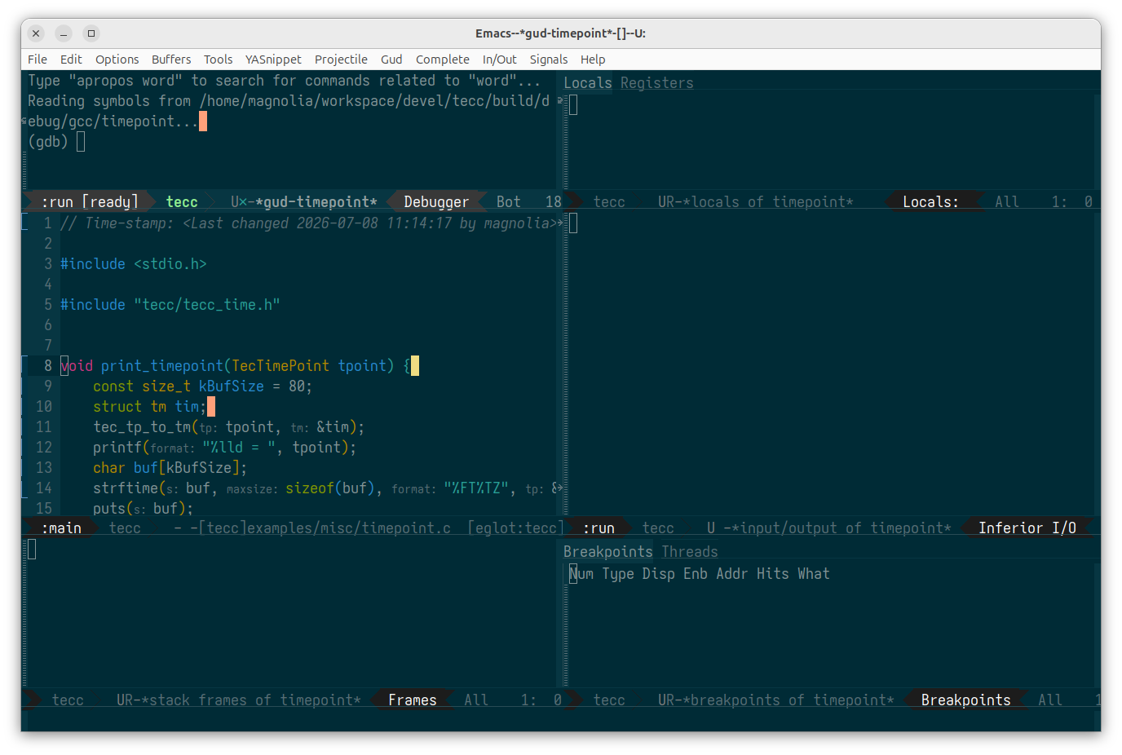Click 'struct tm tim;' on line 10
Image resolution: width=1122 pixels, height=755 pixels.
pos(150,407)
